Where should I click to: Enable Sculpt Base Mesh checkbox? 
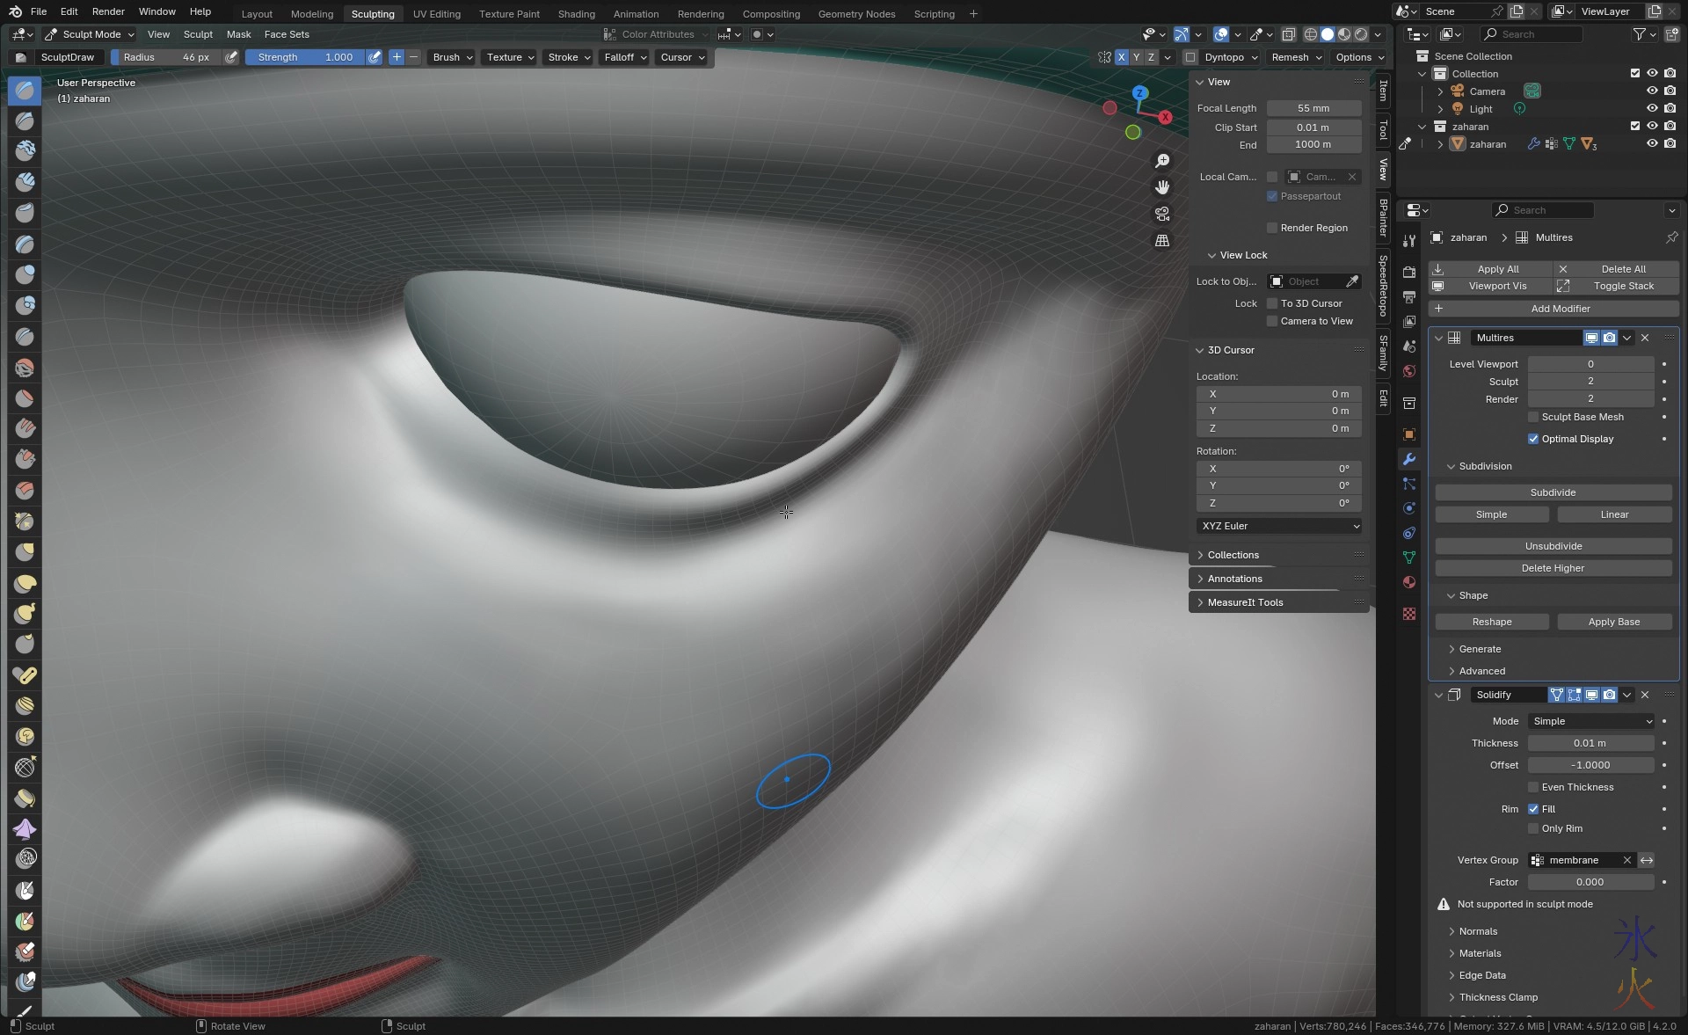point(1533,417)
